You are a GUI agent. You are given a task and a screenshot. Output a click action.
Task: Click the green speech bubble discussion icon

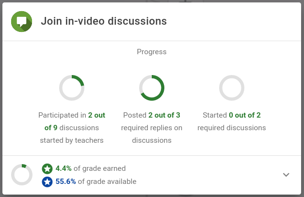coord(21,21)
